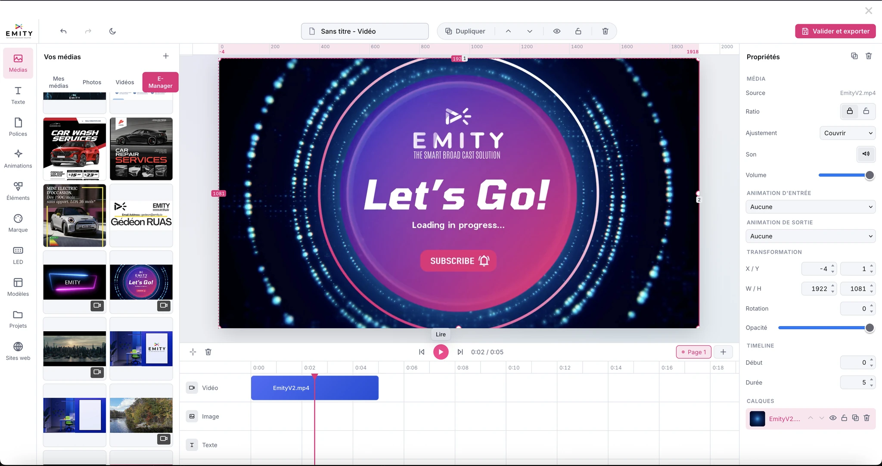Open the Modèles templates panel
This screenshot has height=466, width=882.
18,287
